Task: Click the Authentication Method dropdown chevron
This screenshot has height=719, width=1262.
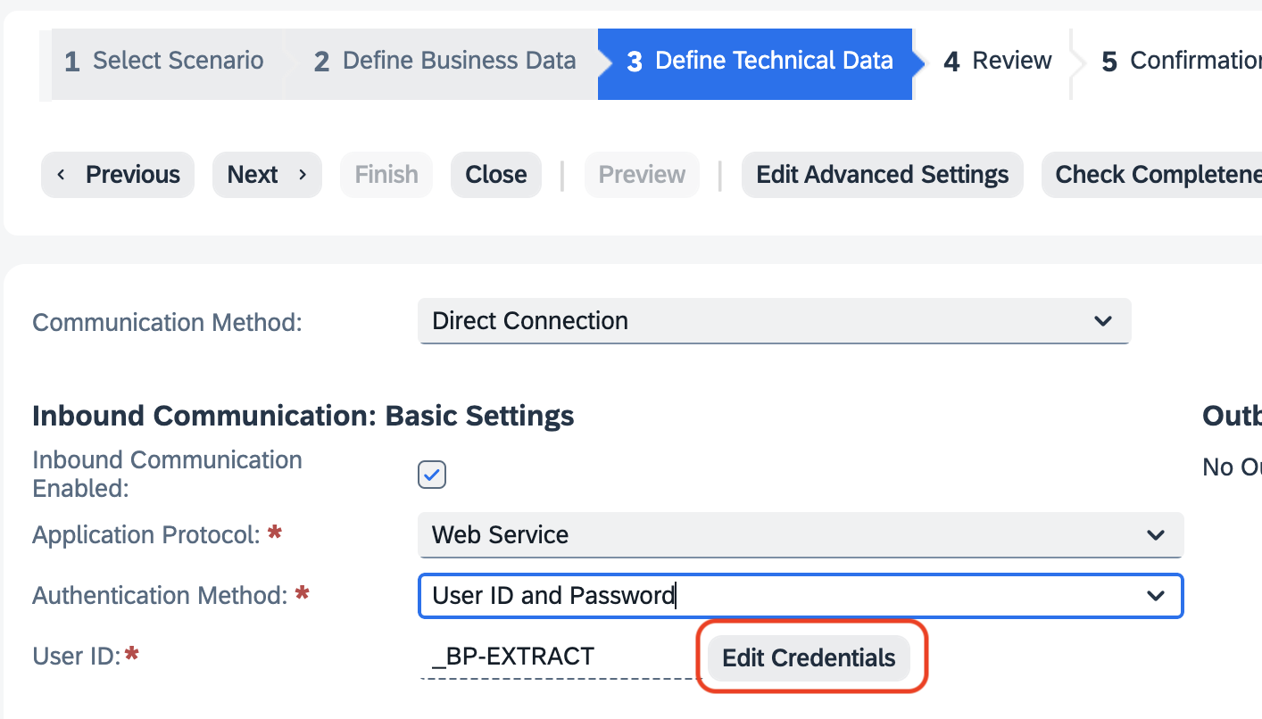Action: tap(1157, 596)
